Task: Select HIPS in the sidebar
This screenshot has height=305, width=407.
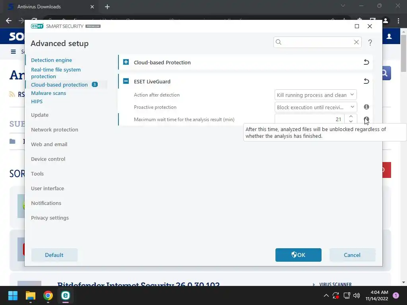Action: pos(37,101)
